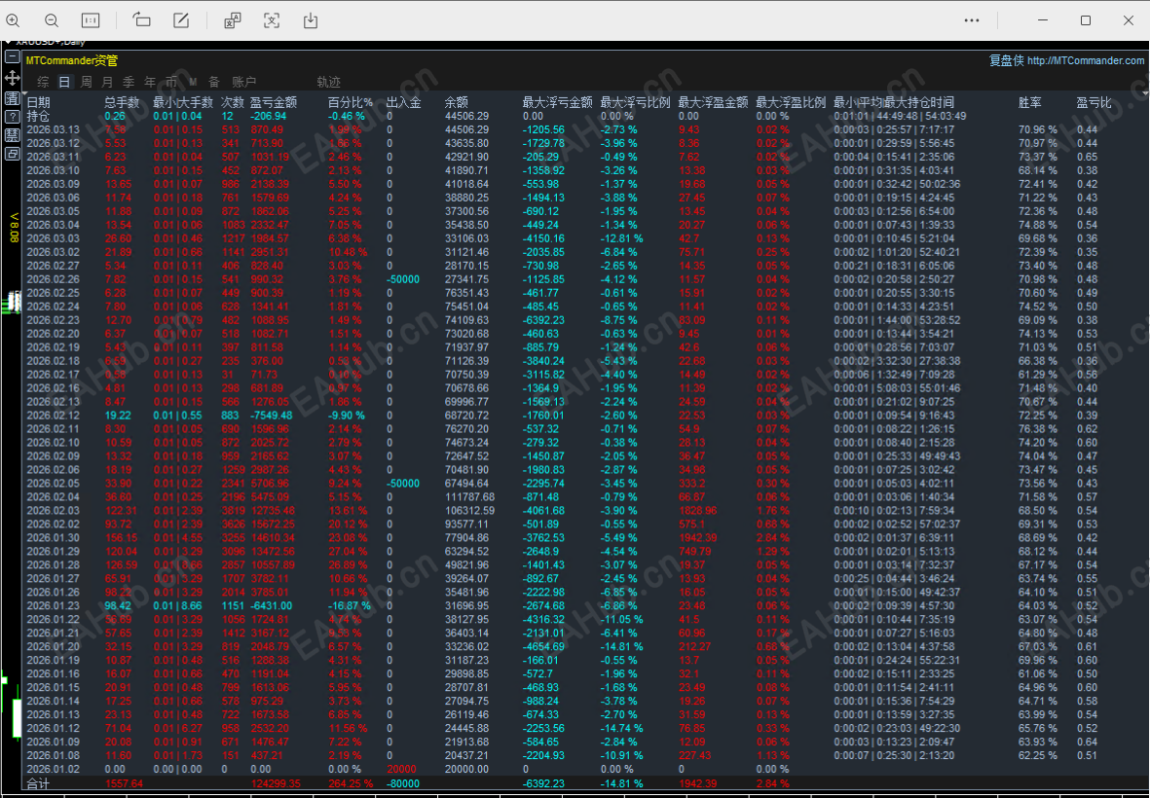Open the image edit tool
The height and width of the screenshot is (798, 1150).
pyautogui.click(x=181, y=20)
